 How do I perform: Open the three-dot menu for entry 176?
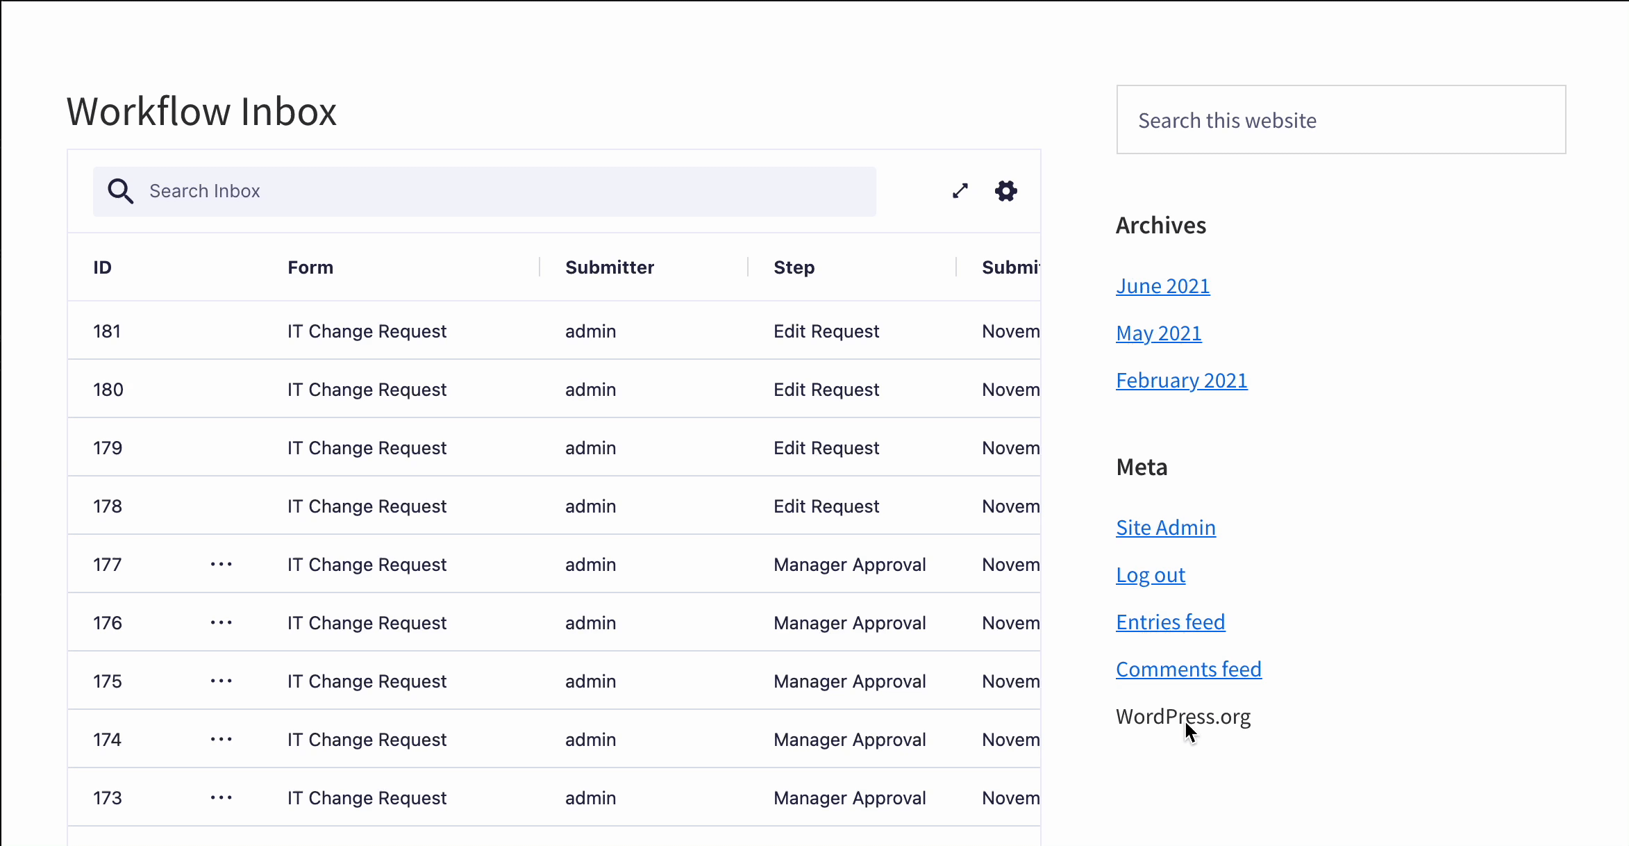[x=222, y=622]
